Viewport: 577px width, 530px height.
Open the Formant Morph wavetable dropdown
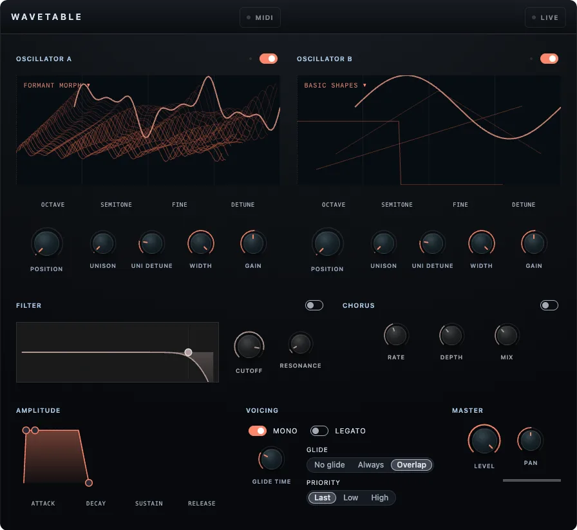tap(57, 85)
